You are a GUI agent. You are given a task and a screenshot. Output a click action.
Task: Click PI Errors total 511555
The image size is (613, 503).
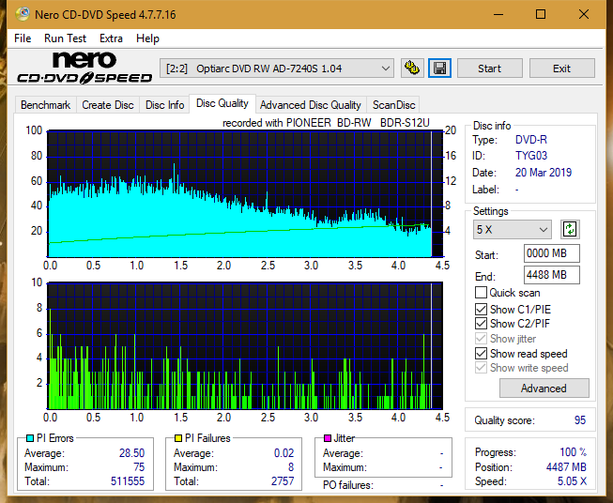point(128,481)
